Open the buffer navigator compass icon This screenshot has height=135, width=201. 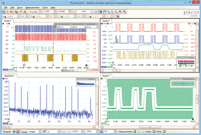(96, 12)
